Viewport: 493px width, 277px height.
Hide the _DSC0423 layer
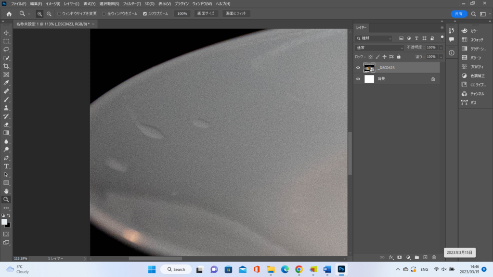(x=358, y=68)
